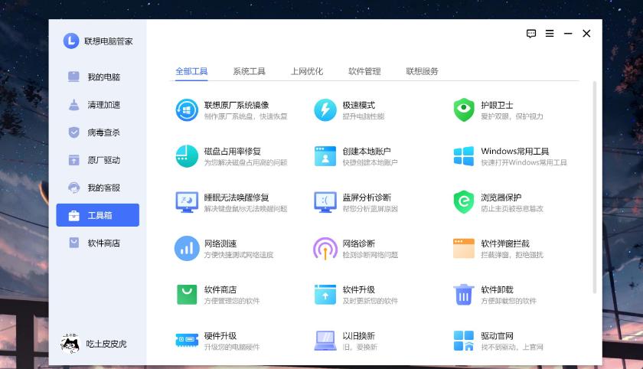This screenshot has width=643, height=369.
Task: Click 驱动官网 title text
Action: 497,336
